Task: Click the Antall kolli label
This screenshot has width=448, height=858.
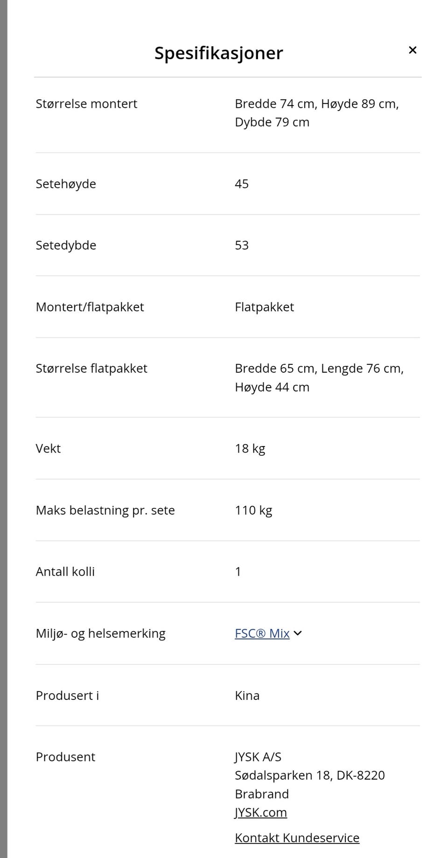Action: click(x=65, y=572)
